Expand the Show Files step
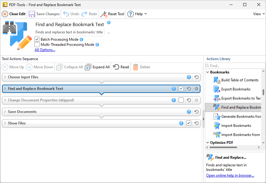266x183 pixels. pyautogui.click(x=5, y=123)
